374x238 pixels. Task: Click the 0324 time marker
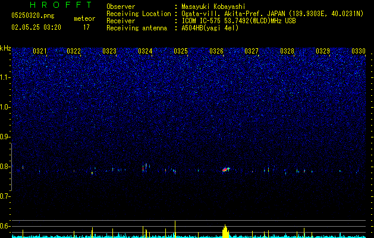(x=145, y=51)
